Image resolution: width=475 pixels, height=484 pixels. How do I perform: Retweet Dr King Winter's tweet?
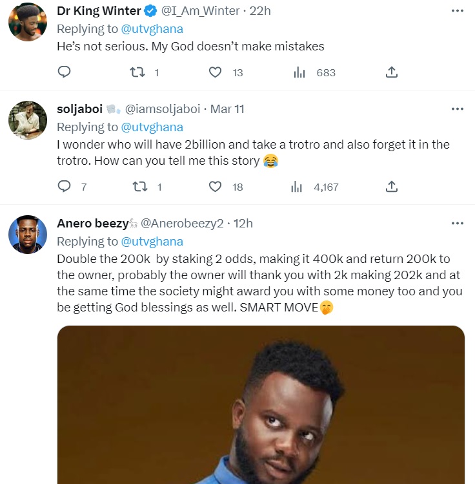[x=137, y=72]
